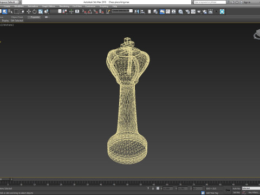
Task: Toggle Percent Snap
Action: tap(96, 11)
